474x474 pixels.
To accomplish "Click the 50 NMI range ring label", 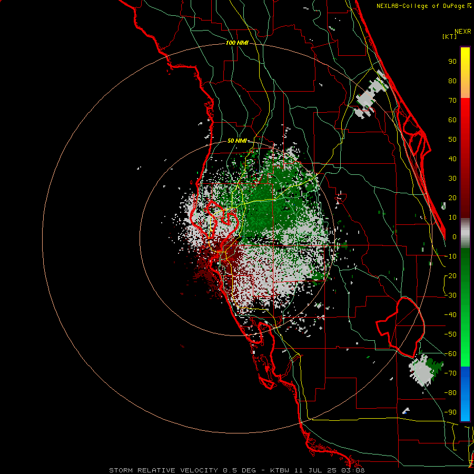I will tap(237, 141).
